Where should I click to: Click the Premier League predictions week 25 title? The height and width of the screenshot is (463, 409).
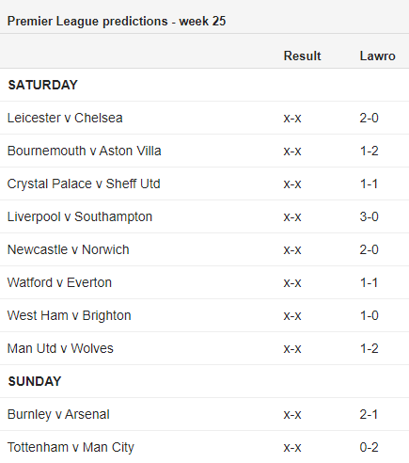tap(117, 21)
